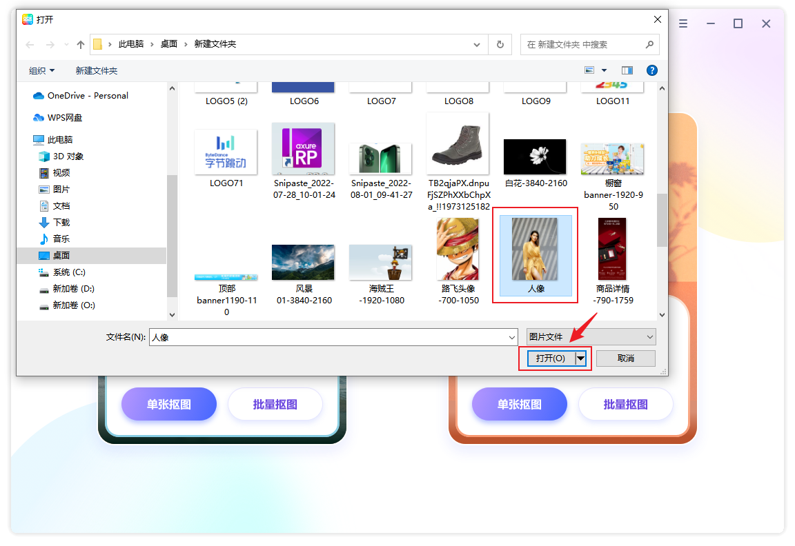795x546 pixels.
Task: Open the 新加卷 (D:) drive
Action: [67, 289]
